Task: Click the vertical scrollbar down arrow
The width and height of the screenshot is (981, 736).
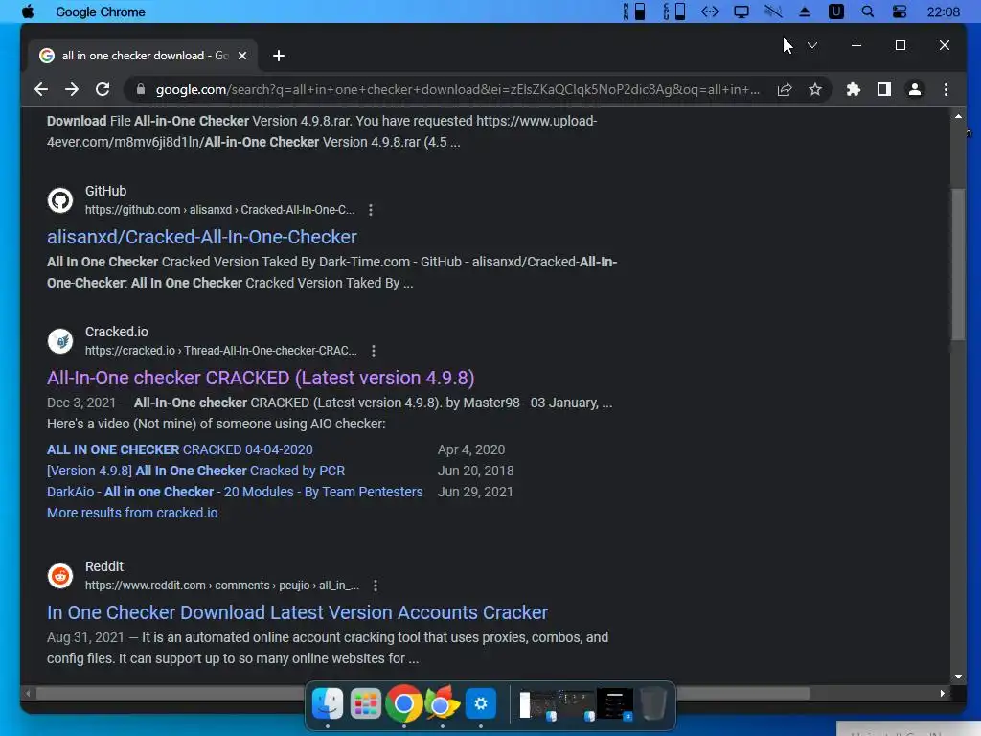Action: point(958,677)
